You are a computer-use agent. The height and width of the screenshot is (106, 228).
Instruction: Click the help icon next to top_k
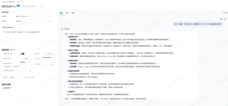39,64
